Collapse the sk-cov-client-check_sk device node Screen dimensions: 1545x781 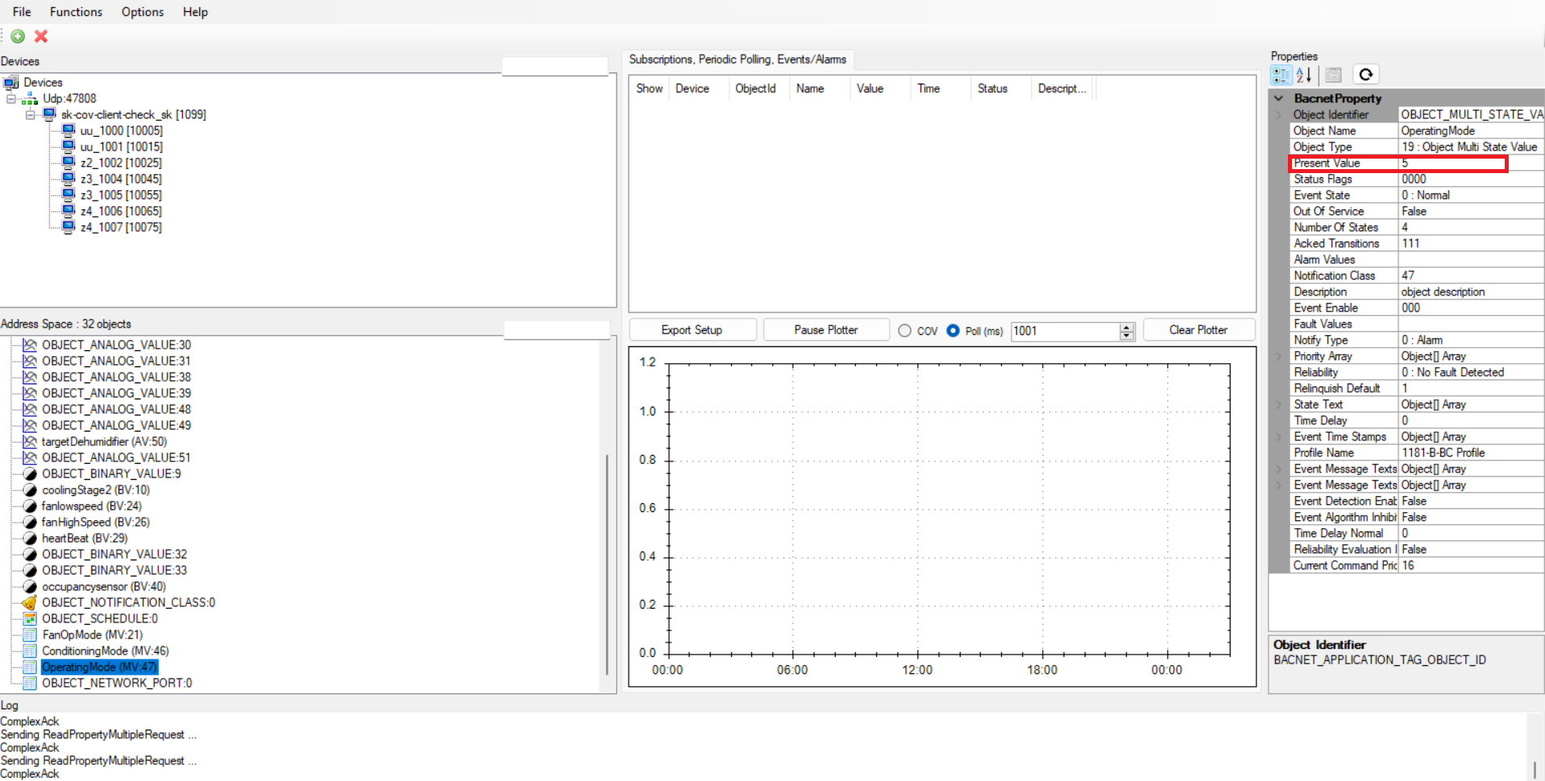pos(31,115)
